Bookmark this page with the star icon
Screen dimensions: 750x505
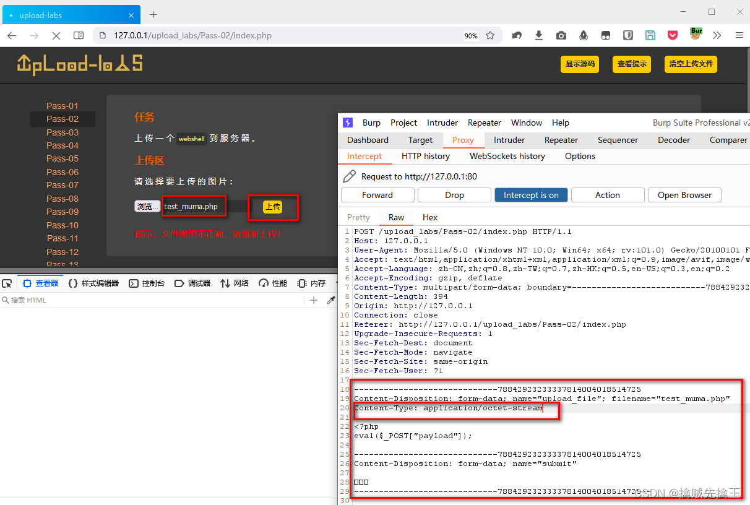pos(490,35)
